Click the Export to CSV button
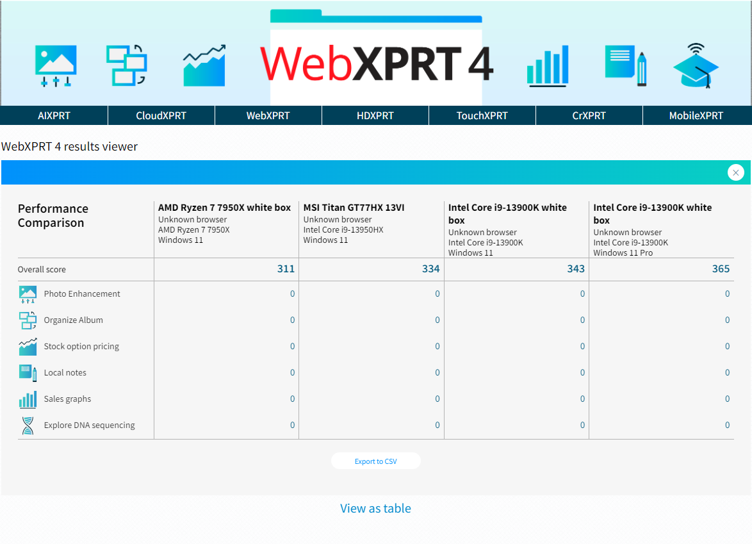The height and width of the screenshot is (544, 752). pos(375,461)
